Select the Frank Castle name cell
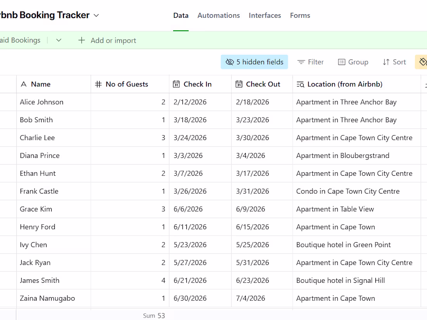This screenshot has width=427, height=320. 54,191
